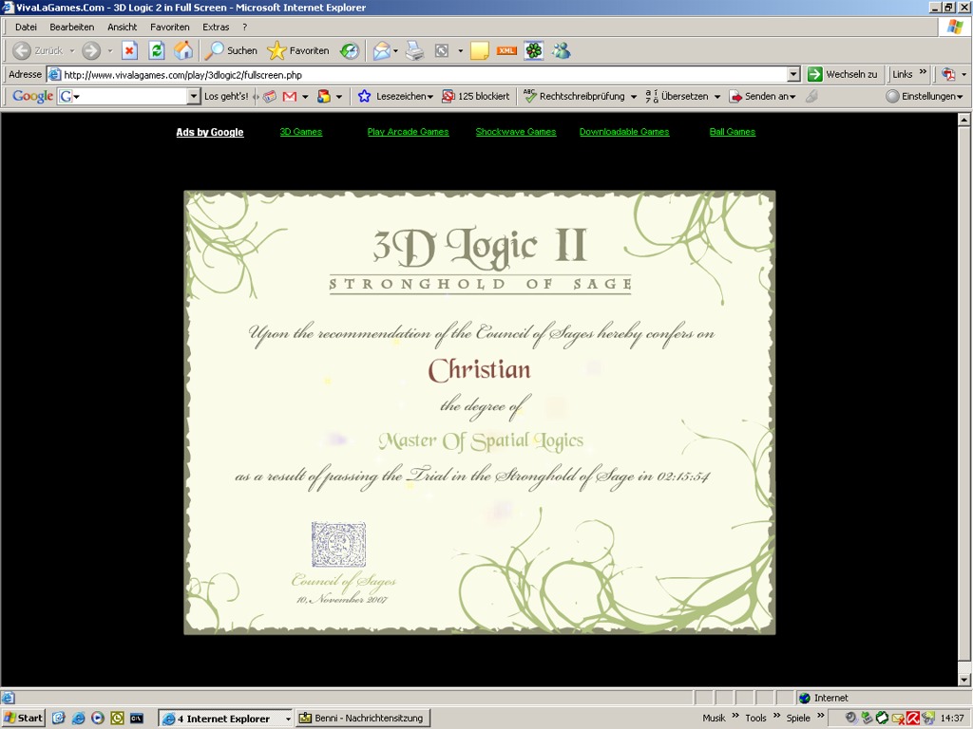Open the ICQ flower icon

[x=534, y=50]
